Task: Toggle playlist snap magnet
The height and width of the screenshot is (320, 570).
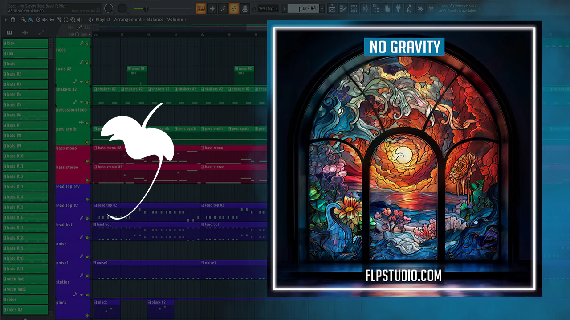Action: (12, 20)
